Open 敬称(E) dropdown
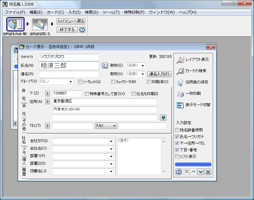The height and width of the screenshot is (200, 254). (x=143, y=66)
